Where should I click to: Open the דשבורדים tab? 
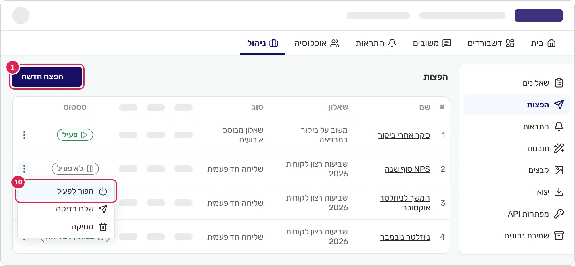(491, 43)
